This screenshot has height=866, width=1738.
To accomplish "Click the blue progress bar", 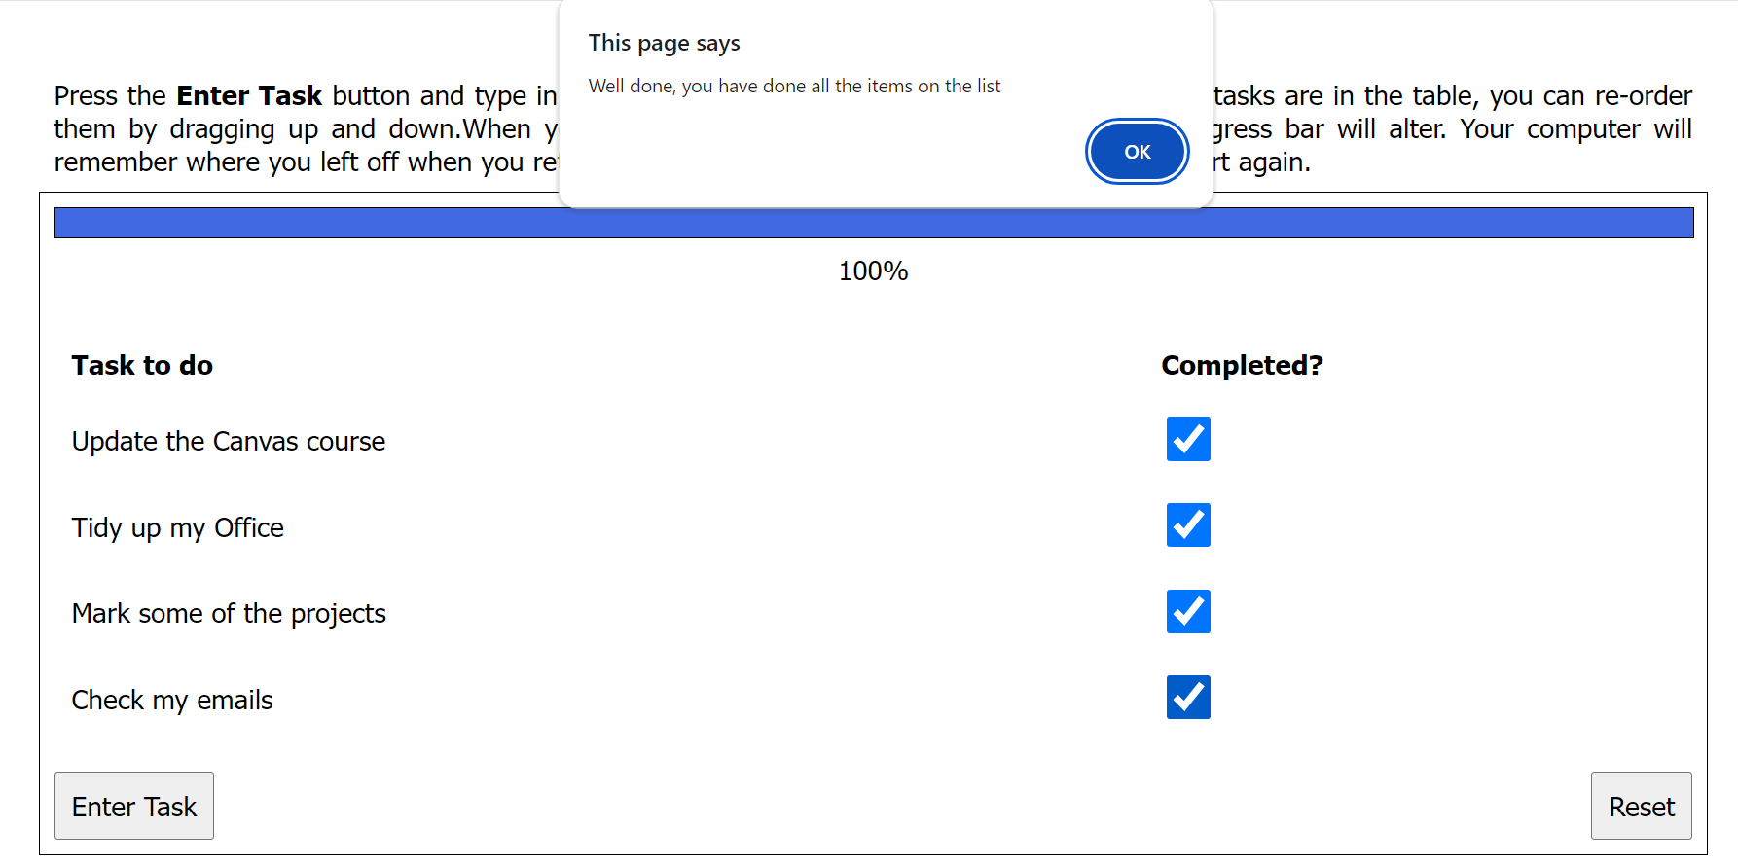I will 873,223.
